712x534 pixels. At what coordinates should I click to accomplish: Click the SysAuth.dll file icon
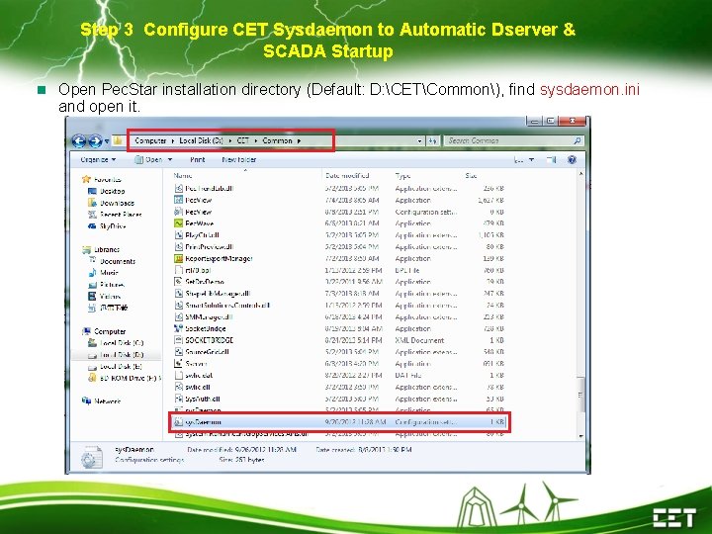(x=178, y=400)
